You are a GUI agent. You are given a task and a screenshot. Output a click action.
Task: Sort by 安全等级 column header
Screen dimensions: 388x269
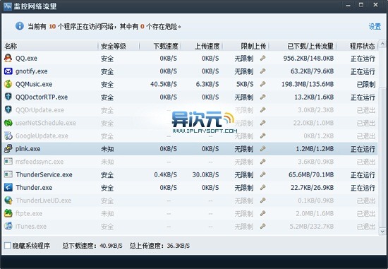coord(114,46)
